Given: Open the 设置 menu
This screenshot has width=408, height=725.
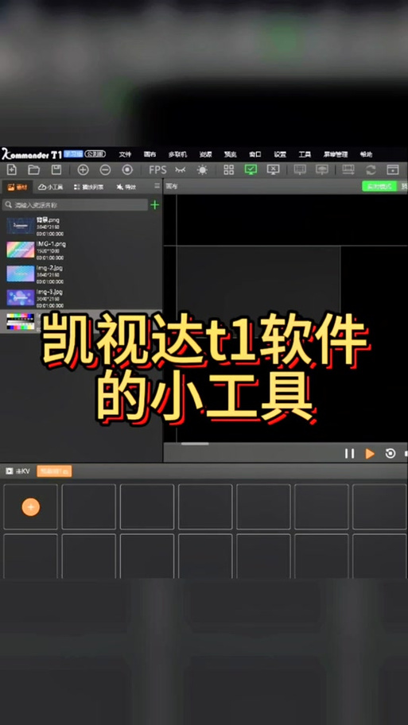Looking at the screenshot, I should point(280,154).
